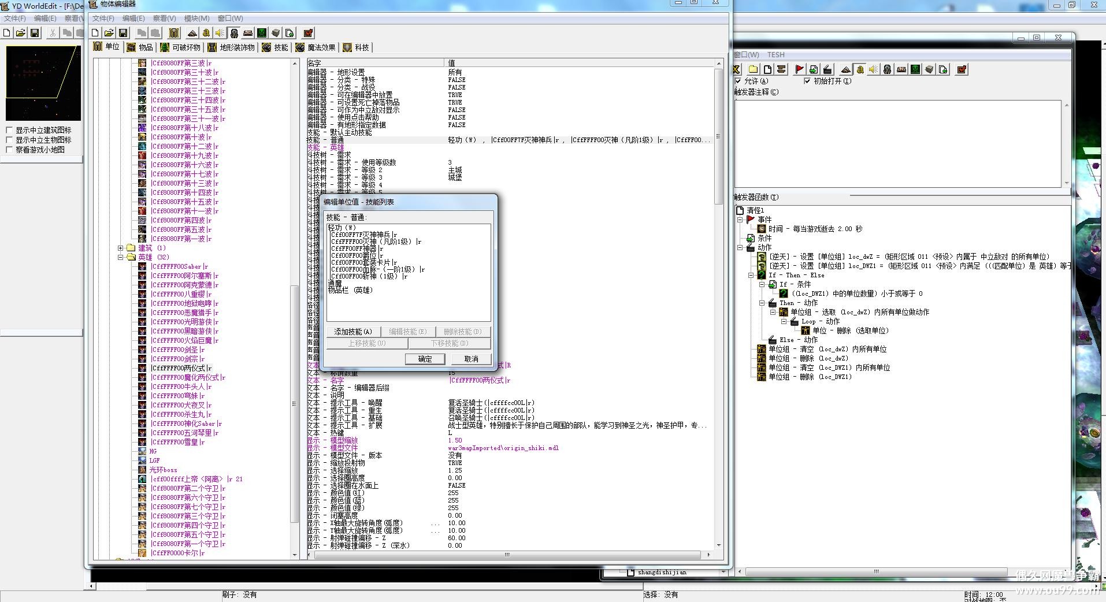The image size is (1106, 602).
Task: Toggle 允许(A) checkbox in Trigger Editor
Action: pyautogui.click(x=738, y=81)
